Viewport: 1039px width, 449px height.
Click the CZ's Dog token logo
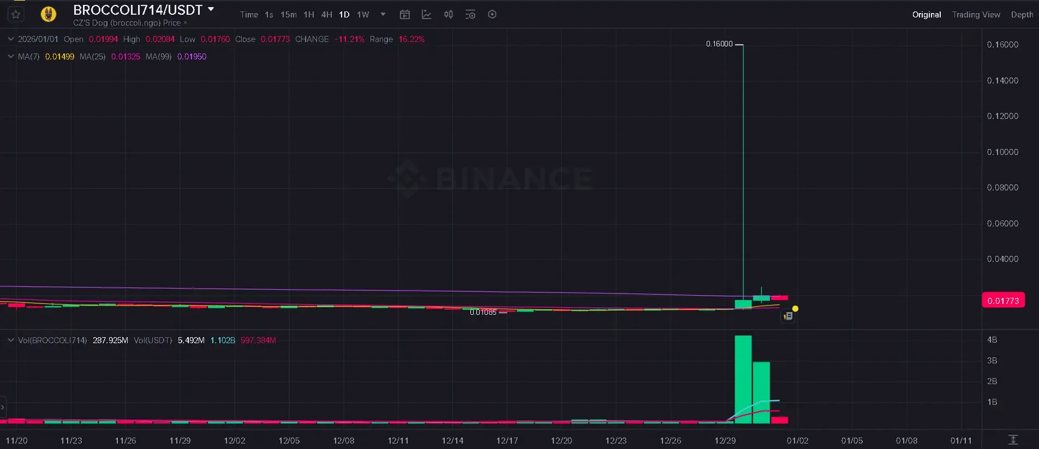pos(49,14)
